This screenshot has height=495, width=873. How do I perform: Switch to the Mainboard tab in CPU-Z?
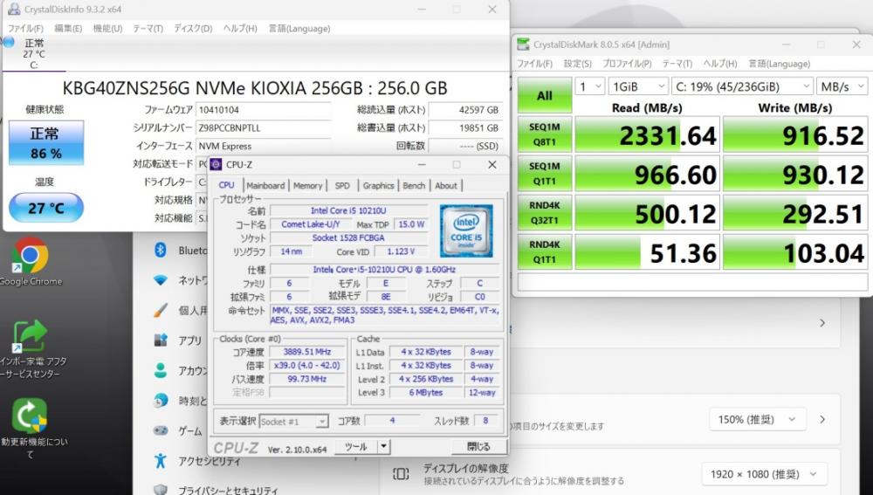265,185
